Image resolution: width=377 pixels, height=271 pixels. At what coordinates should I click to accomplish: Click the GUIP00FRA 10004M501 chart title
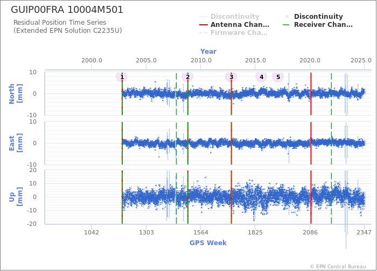67,10
